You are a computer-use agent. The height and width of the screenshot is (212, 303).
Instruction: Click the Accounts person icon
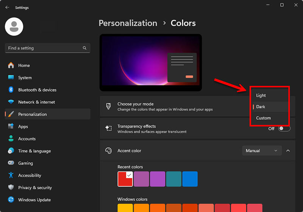tap(11, 139)
